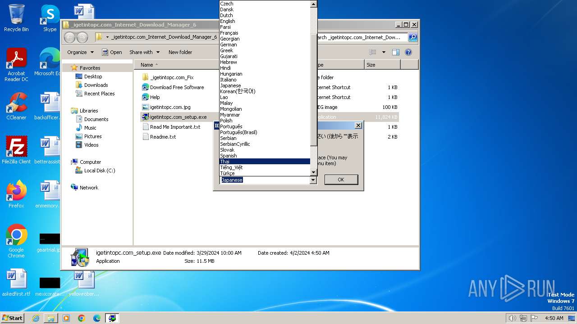Select Network in navigation pane
The width and height of the screenshot is (577, 324).
coord(89,188)
